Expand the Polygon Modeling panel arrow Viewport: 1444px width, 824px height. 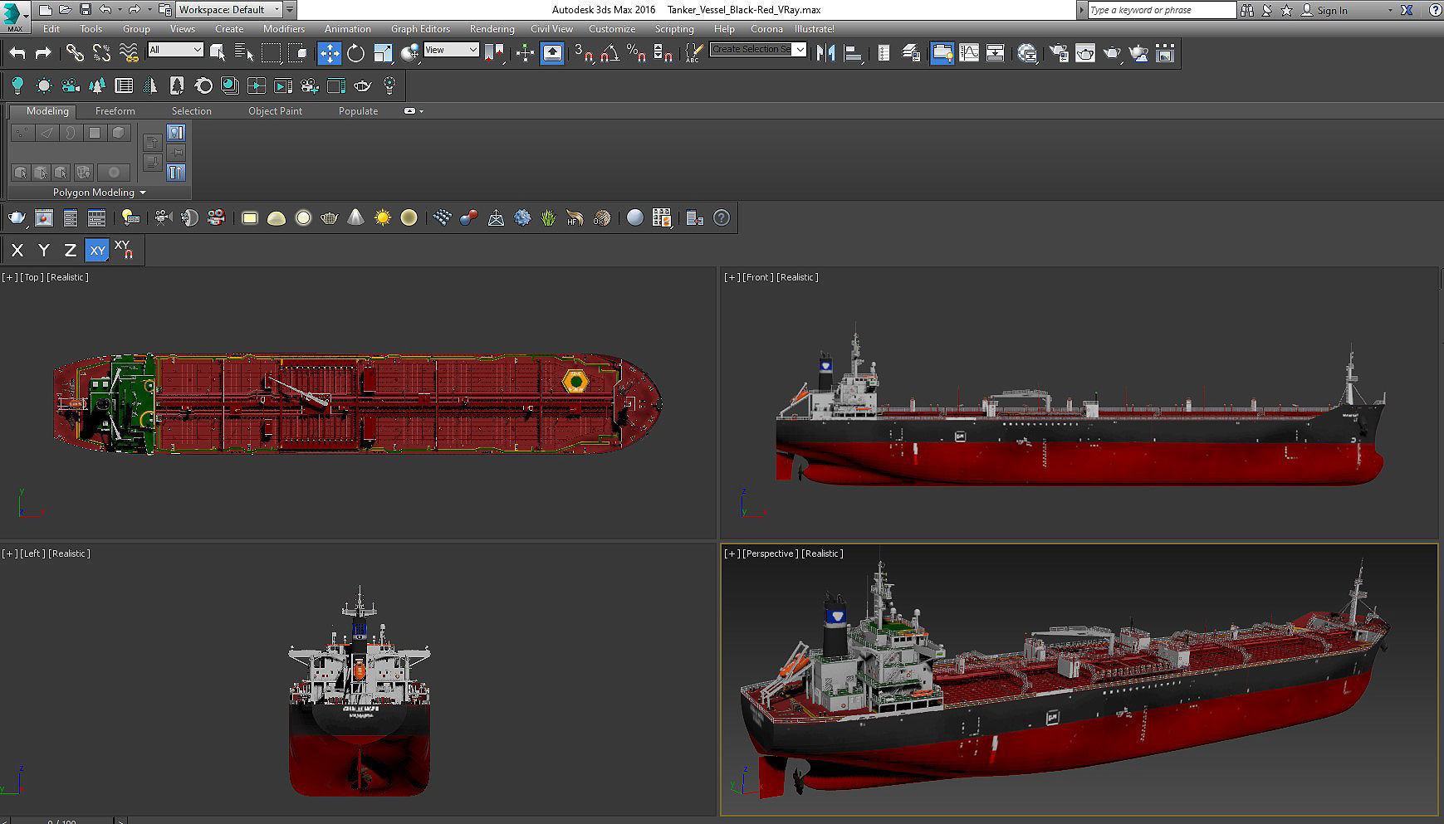point(143,193)
